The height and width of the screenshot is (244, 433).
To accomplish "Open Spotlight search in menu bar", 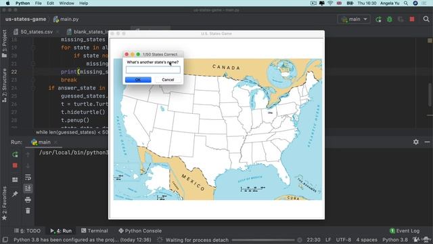I will (x=406, y=3).
